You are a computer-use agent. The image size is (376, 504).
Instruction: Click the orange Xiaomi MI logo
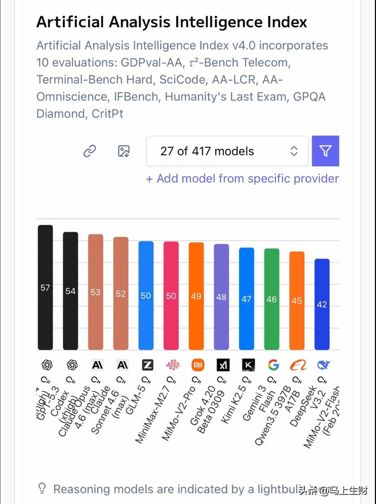pyautogui.click(x=198, y=365)
